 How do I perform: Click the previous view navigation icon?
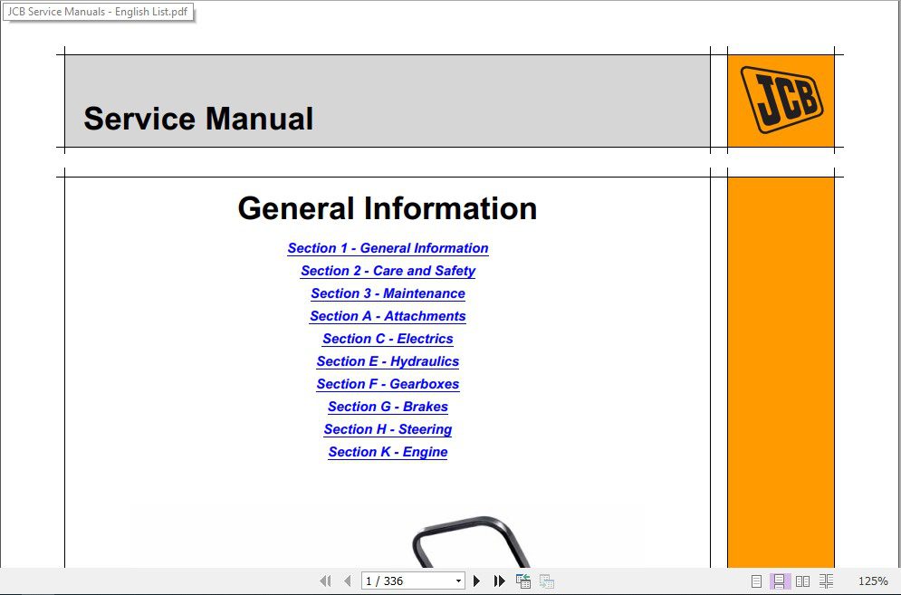[522, 581]
